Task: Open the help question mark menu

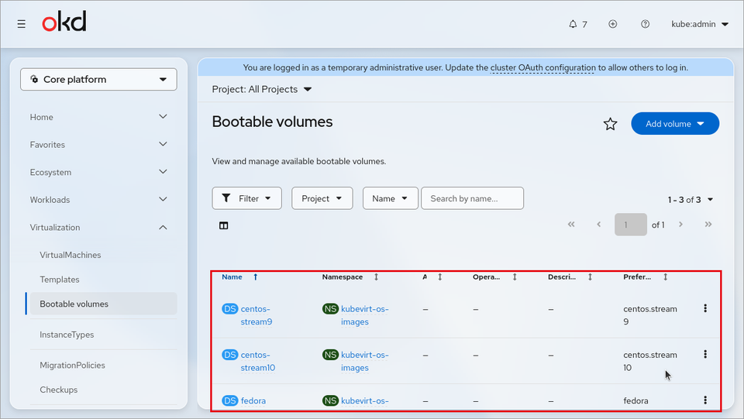Action: tap(645, 24)
